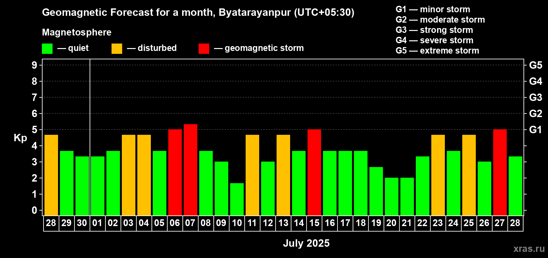This screenshot has width=548, height=258.
Task: Click date label 30 on the axis
Action: point(82,223)
